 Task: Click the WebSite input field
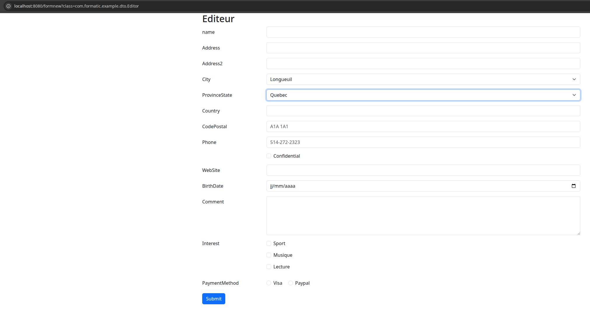click(423, 170)
